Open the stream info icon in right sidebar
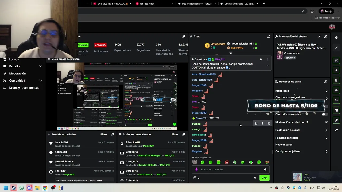342x192 pixels. [x=336, y=38]
